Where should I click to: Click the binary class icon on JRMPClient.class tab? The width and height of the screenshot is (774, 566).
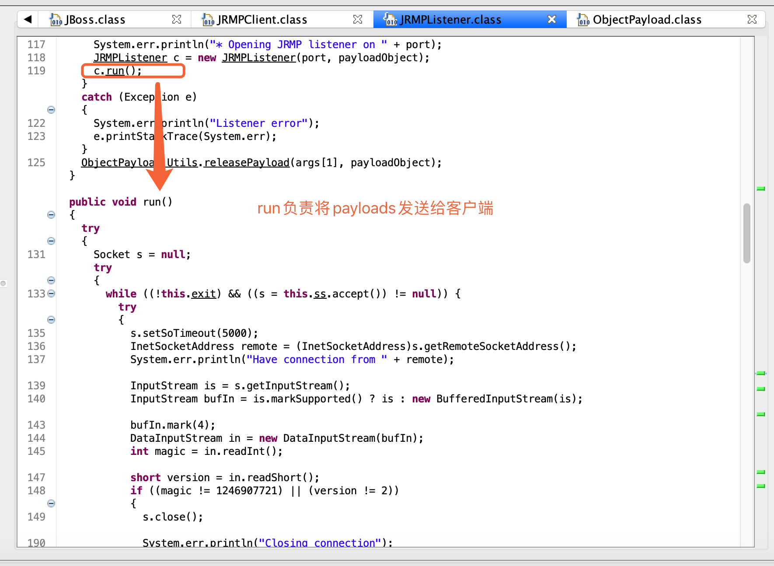tap(206, 19)
